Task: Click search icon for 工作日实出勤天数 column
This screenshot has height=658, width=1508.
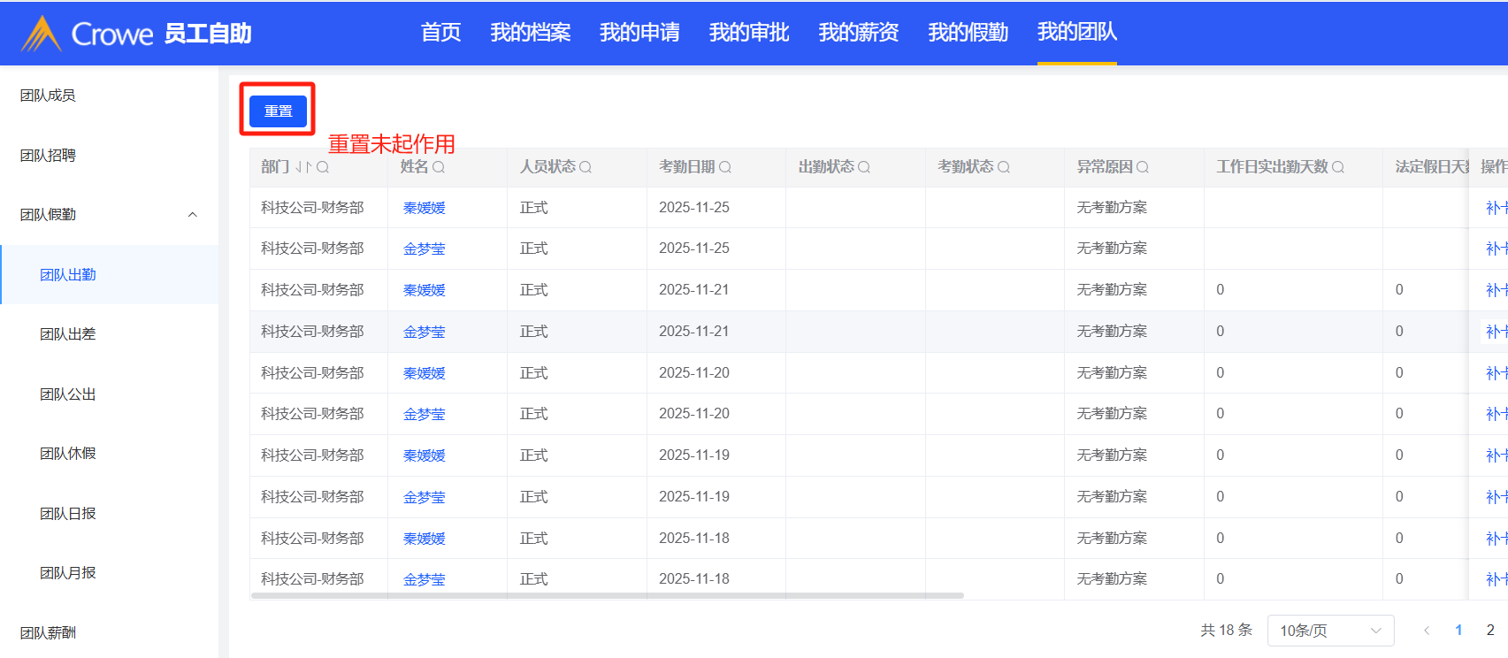Action: (x=1338, y=167)
